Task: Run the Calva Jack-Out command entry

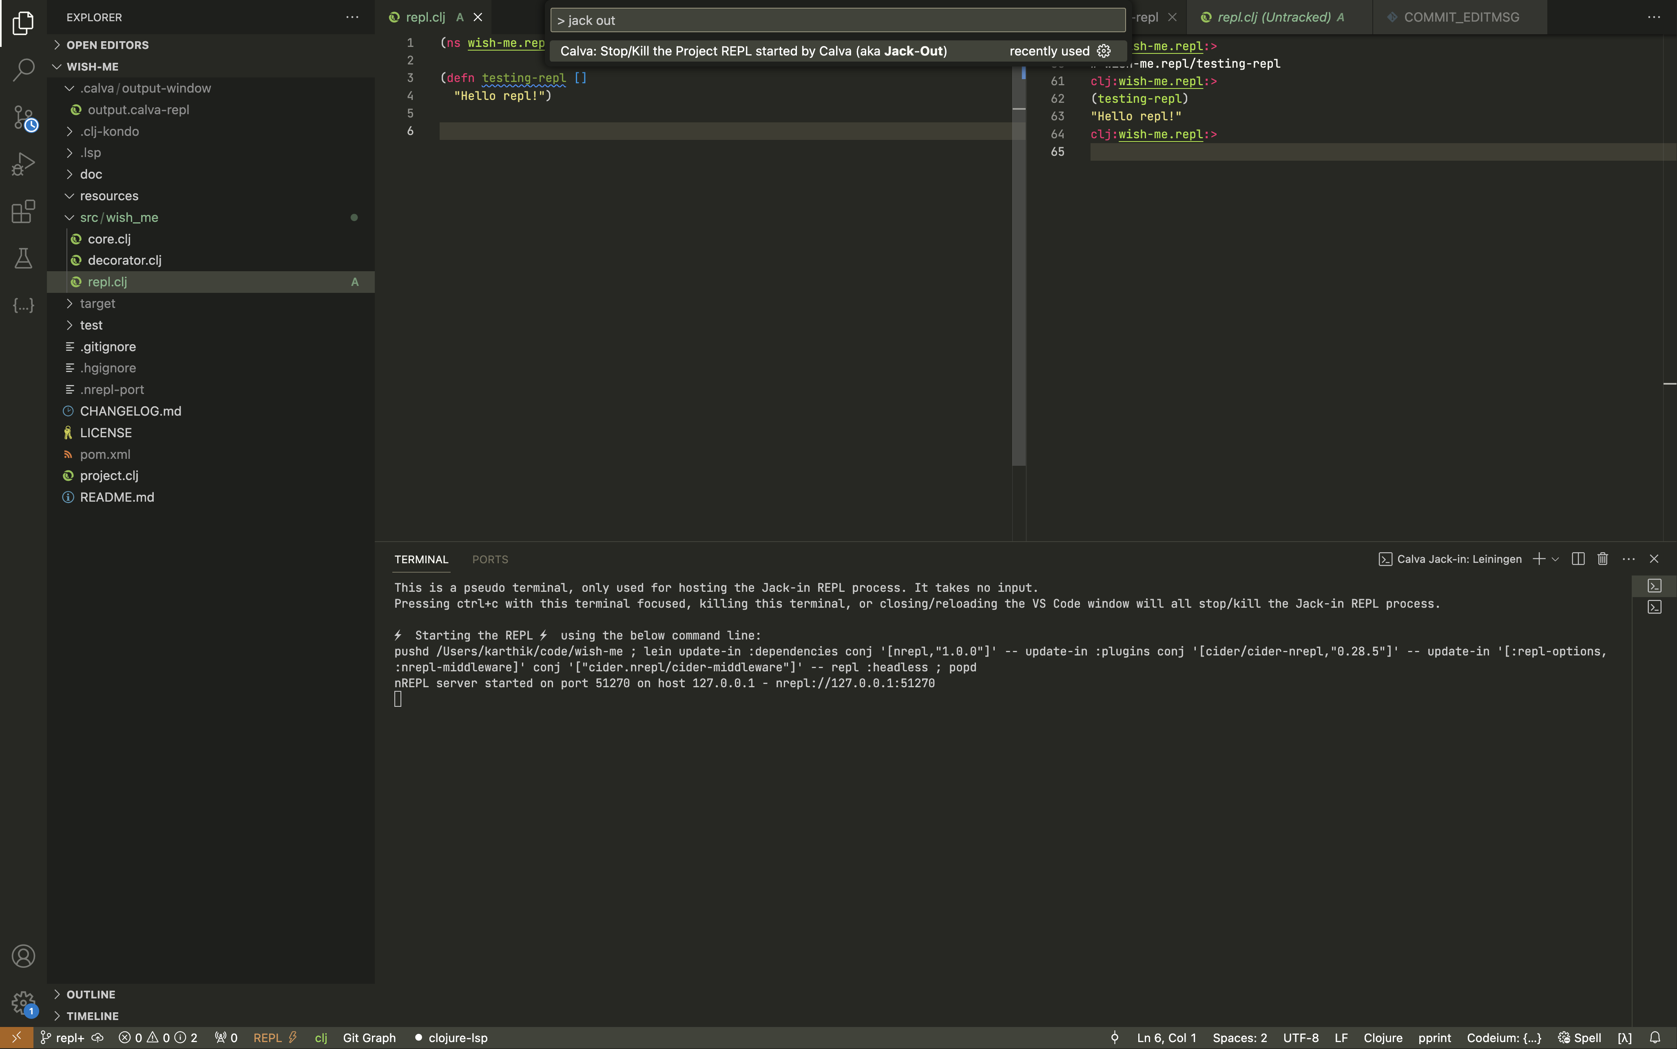Action: tap(838, 51)
